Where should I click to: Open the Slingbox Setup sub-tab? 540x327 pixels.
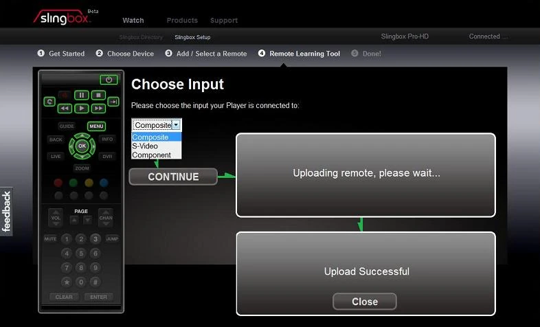[x=192, y=37]
